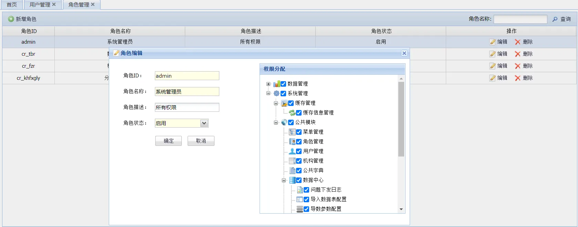The width and height of the screenshot is (578, 227).
Task: Switch to the 首页 tab
Action: pyautogui.click(x=12, y=4)
